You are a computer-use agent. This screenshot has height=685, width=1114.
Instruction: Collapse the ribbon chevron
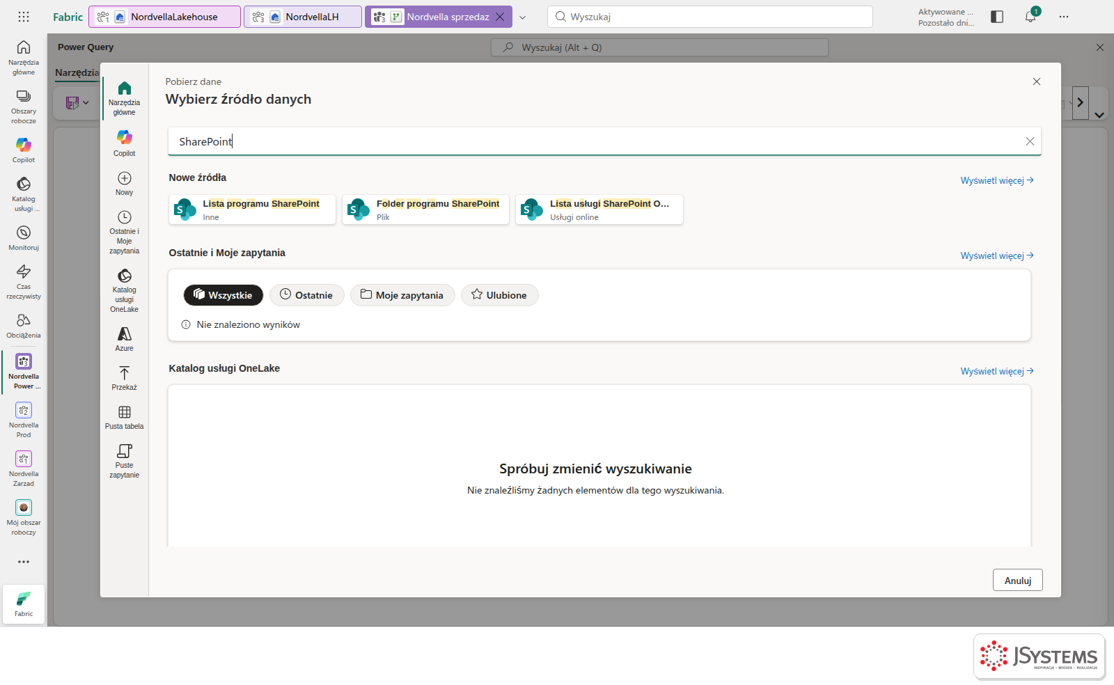1099,115
